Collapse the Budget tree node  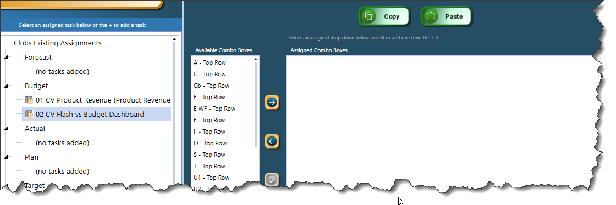click(6, 86)
